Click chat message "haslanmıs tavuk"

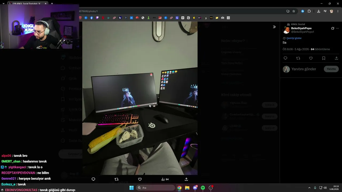coord(35,161)
